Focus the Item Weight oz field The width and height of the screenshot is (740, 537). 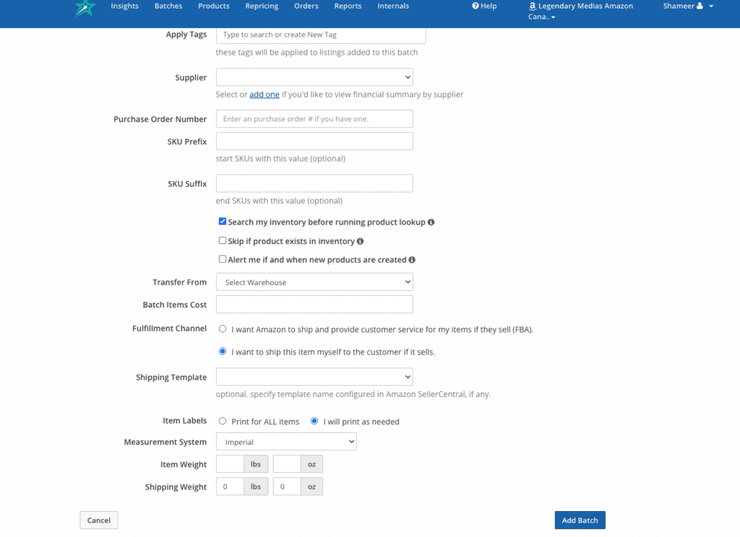point(287,464)
